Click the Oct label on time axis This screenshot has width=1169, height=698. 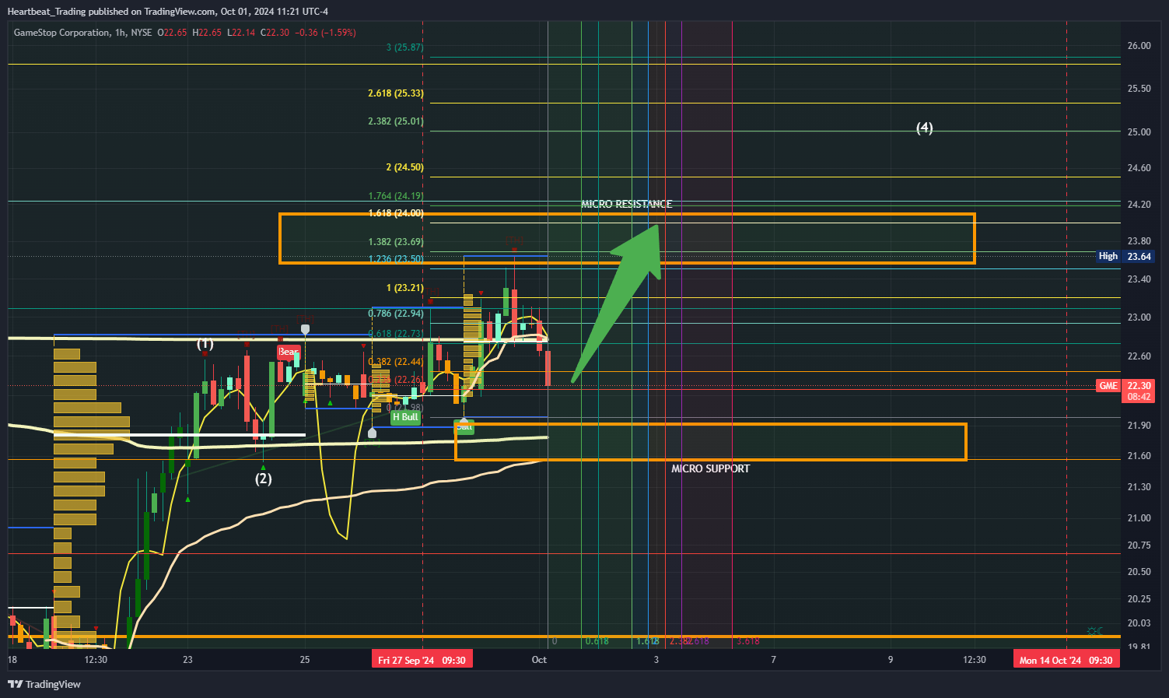539,660
